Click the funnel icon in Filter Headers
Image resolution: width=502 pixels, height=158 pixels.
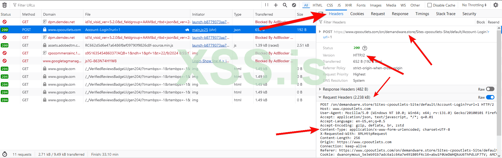[321, 22]
